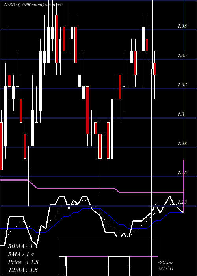Click the 50MA : 1.4 legend entry
Image resolution: width=197 pixels, height=276 pixels.
[23, 246]
